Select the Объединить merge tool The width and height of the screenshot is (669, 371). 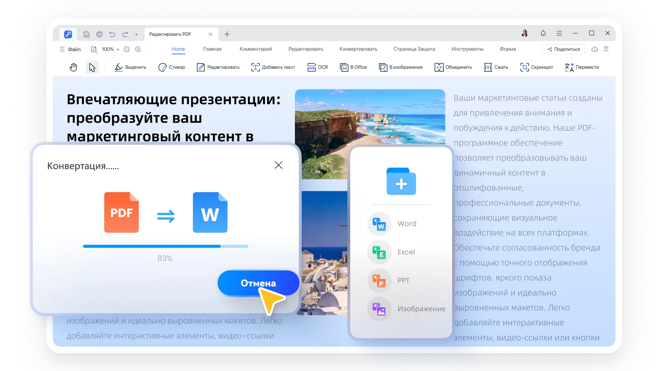click(453, 67)
